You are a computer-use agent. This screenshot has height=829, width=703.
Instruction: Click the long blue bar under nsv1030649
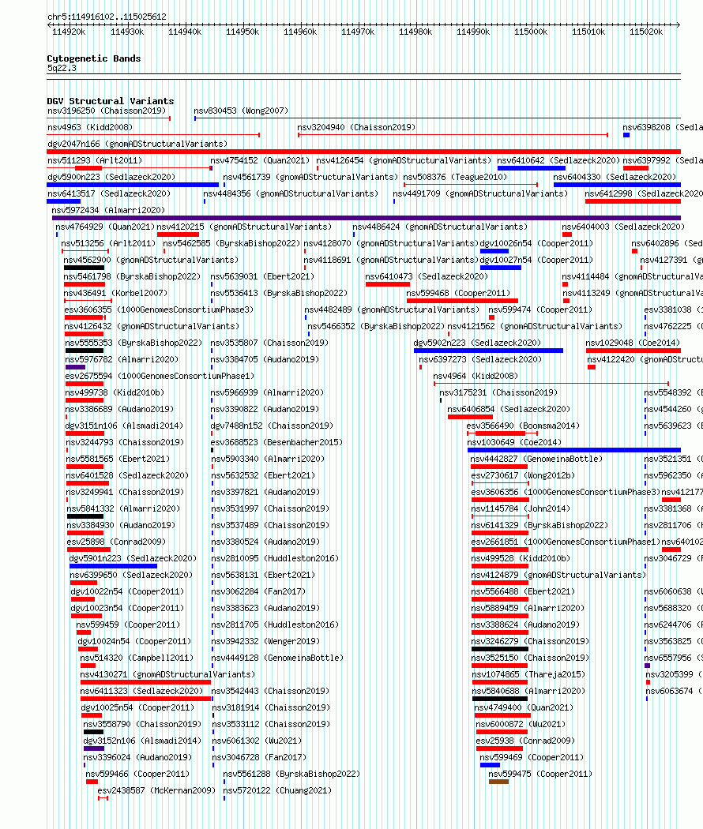click(574, 450)
